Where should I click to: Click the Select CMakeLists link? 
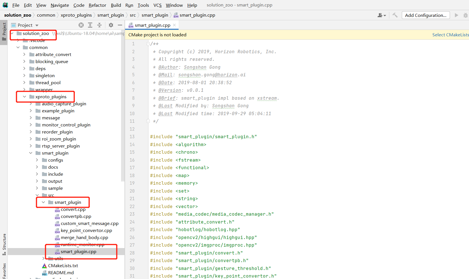(x=450, y=35)
